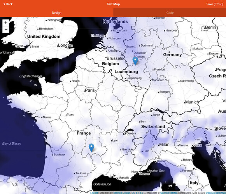Open the Stamen Design attribution link
Screen dimensions: 226x194
click(122, 193)
